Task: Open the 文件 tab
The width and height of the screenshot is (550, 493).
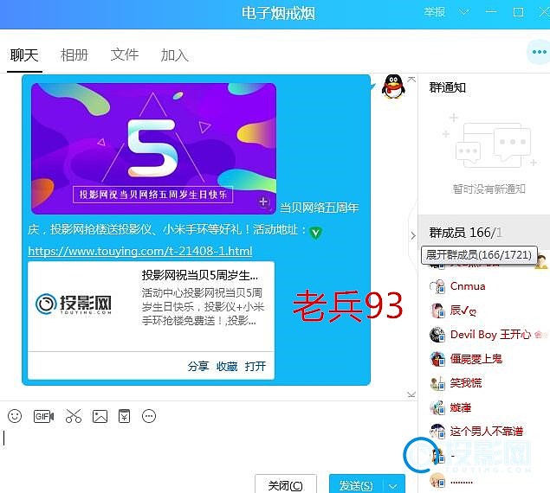Action: [x=125, y=55]
